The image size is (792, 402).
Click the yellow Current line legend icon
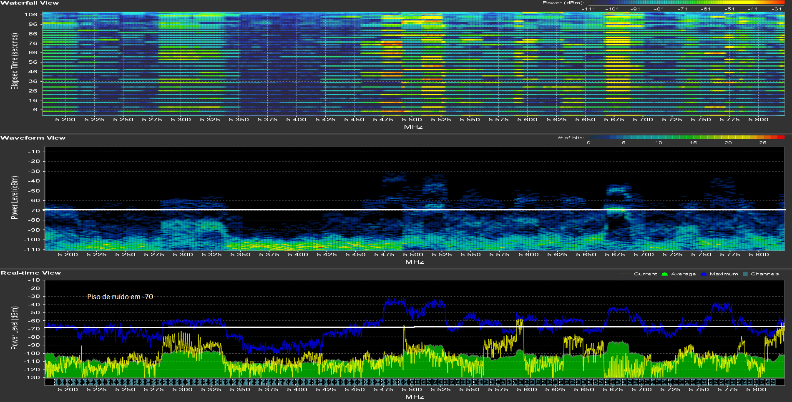(x=625, y=274)
